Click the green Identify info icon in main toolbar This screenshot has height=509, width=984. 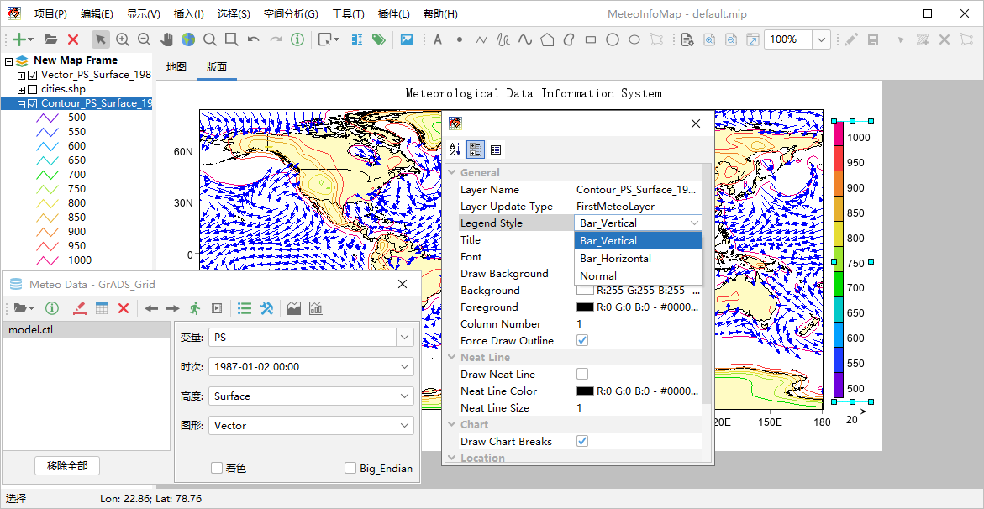click(297, 39)
